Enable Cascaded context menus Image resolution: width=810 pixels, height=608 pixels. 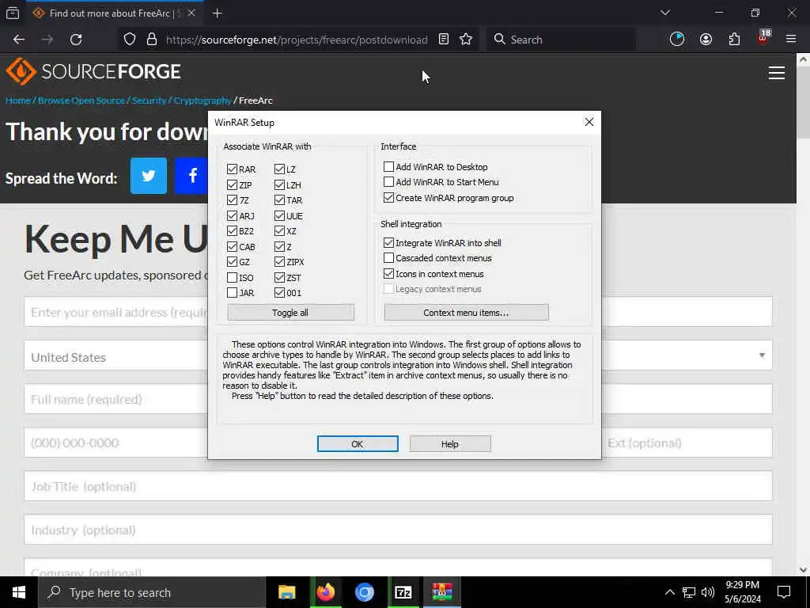coord(388,257)
